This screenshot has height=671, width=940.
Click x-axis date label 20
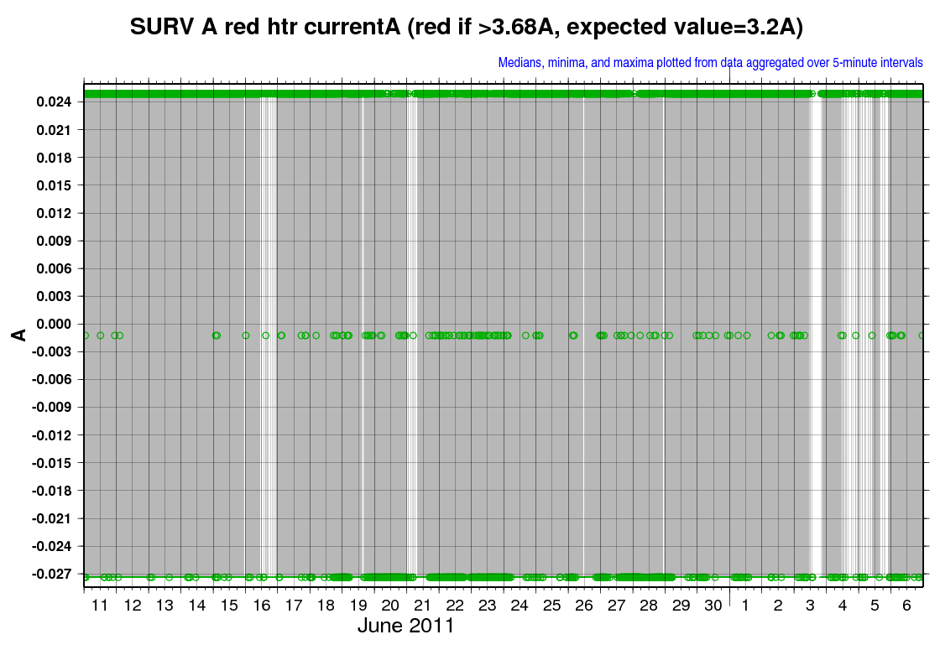[x=391, y=606]
